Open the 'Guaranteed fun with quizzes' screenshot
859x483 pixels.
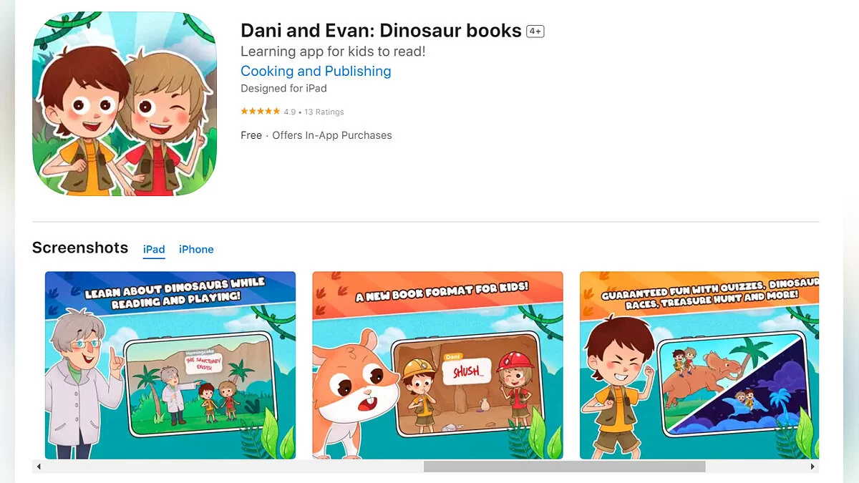click(699, 365)
